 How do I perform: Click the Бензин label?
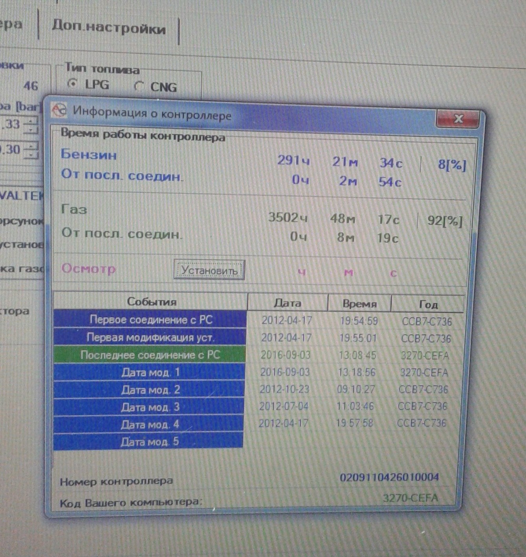[x=89, y=154]
